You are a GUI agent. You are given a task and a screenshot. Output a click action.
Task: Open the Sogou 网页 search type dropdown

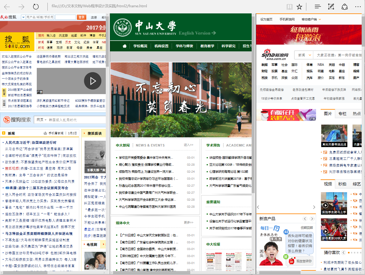pyautogui.click(x=42, y=120)
